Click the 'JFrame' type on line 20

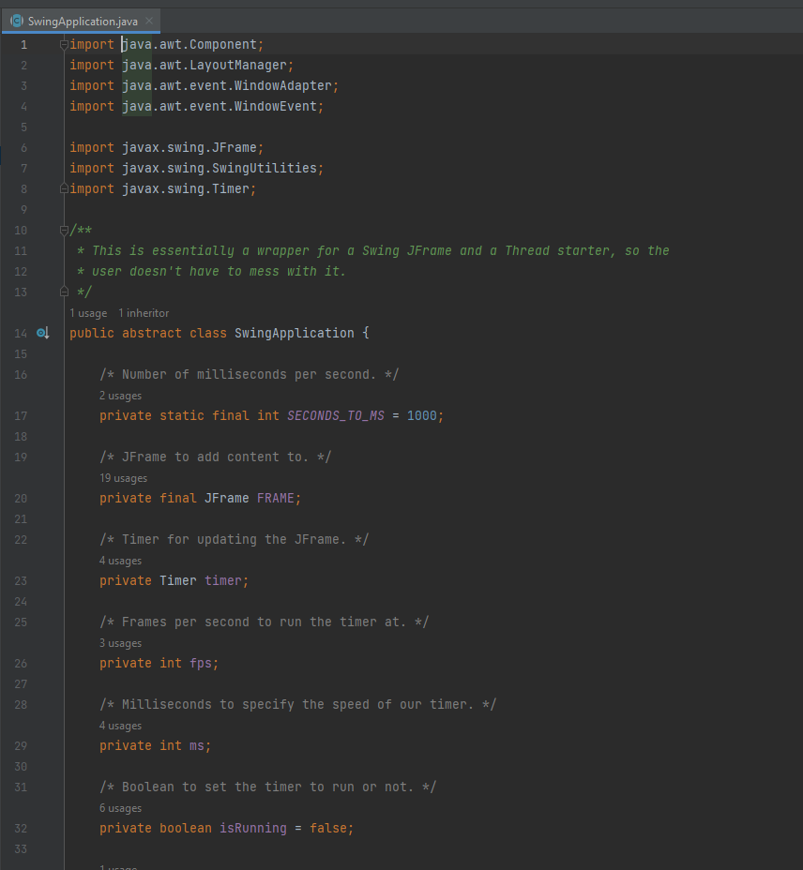pyautogui.click(x=227, y=498)
